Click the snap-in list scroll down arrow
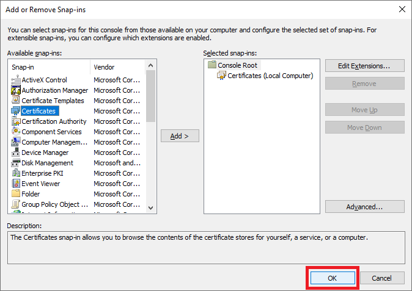Image resolution: width=412 pixels, height=291 pixels. pos(151,207)
